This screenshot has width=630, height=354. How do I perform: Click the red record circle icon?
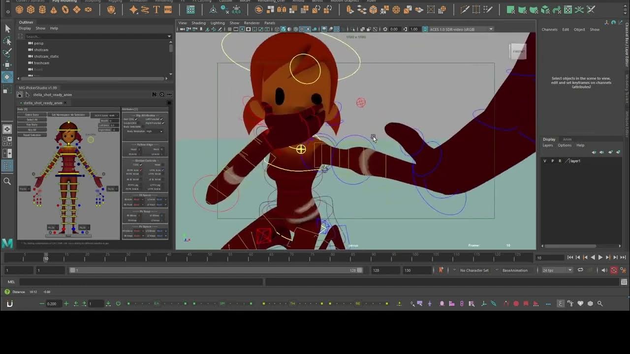click(x=516, y=303)
